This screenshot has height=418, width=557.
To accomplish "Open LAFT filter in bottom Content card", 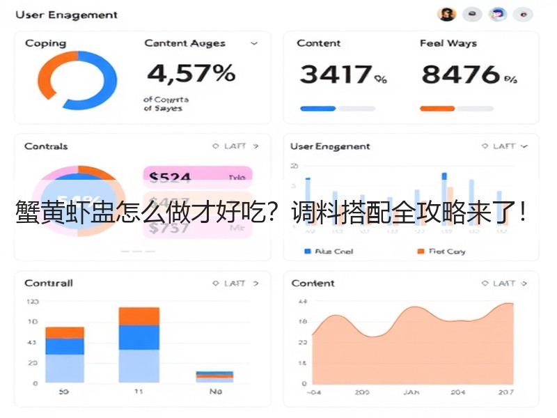I will tap(503, 284).
